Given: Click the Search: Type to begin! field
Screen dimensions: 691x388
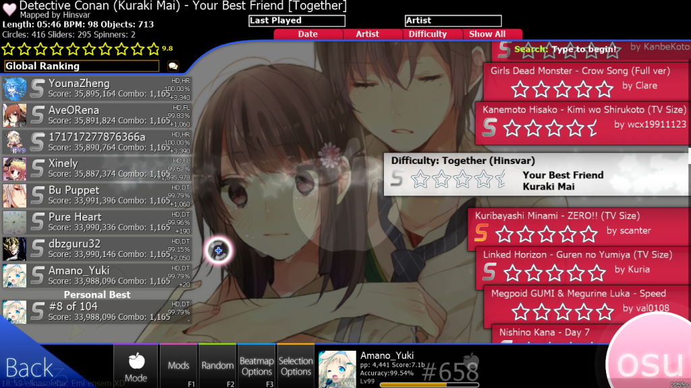Looking at the screenshot, I should pyautogui.click(x=565, y=49).
